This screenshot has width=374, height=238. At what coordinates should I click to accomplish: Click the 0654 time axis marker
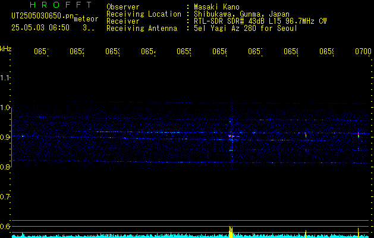(148, 51)
